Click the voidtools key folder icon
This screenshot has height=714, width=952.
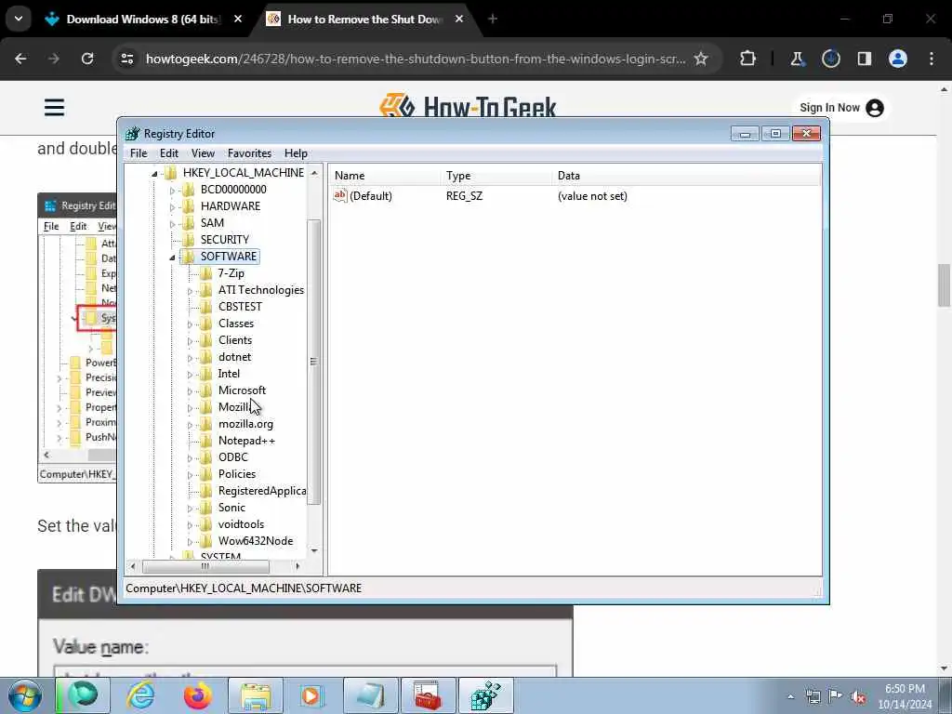pos(206,524)
